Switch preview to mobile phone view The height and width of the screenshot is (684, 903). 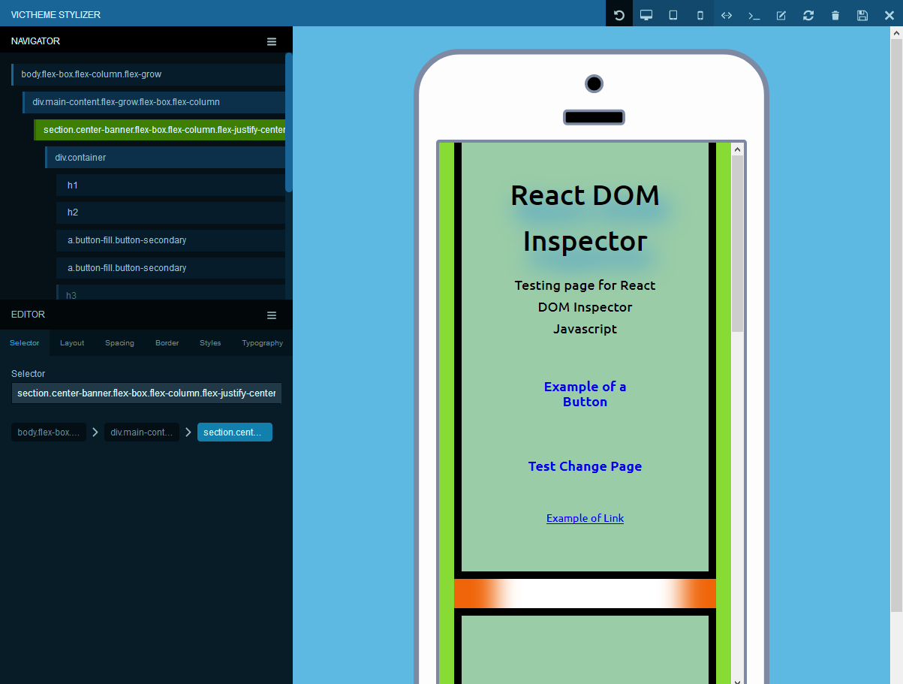click(x=700, y=15)
